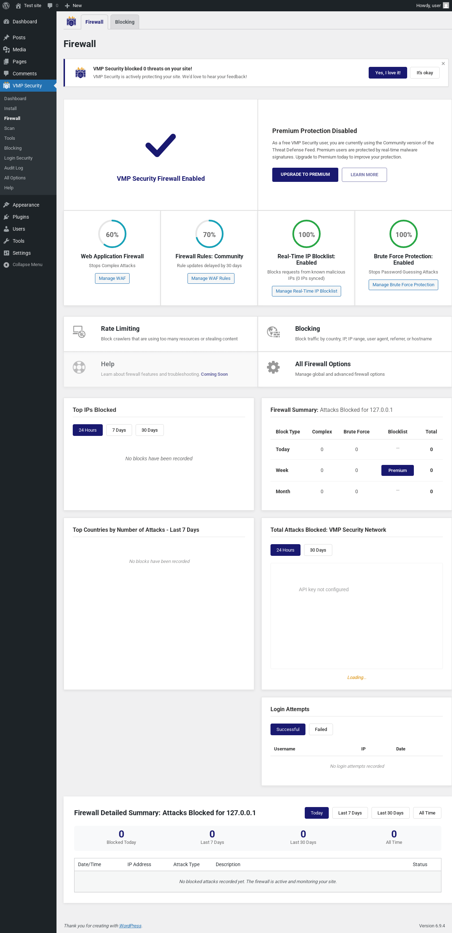The width and height of the screenshot is (452, 933).
Task: Click the plus icon next to New
Action: coord(67,5)
